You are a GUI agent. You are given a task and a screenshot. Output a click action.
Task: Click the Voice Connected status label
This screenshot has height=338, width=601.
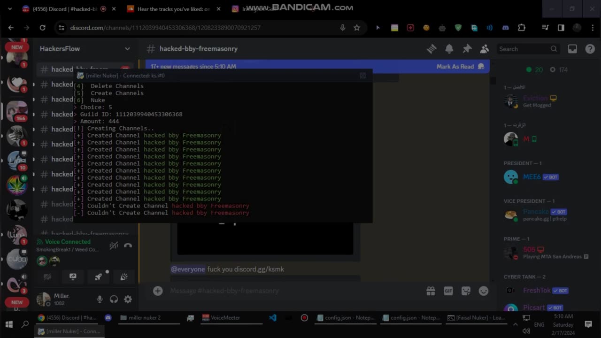(x=68, y=242)
